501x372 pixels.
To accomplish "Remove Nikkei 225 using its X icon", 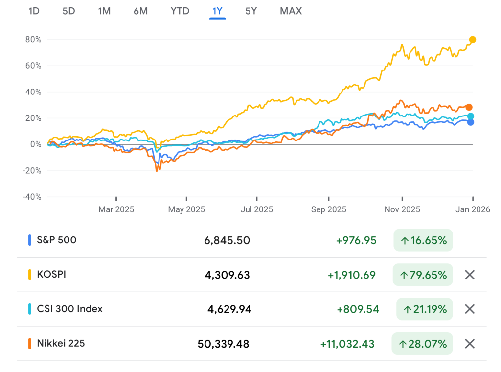I will point(469,344).
